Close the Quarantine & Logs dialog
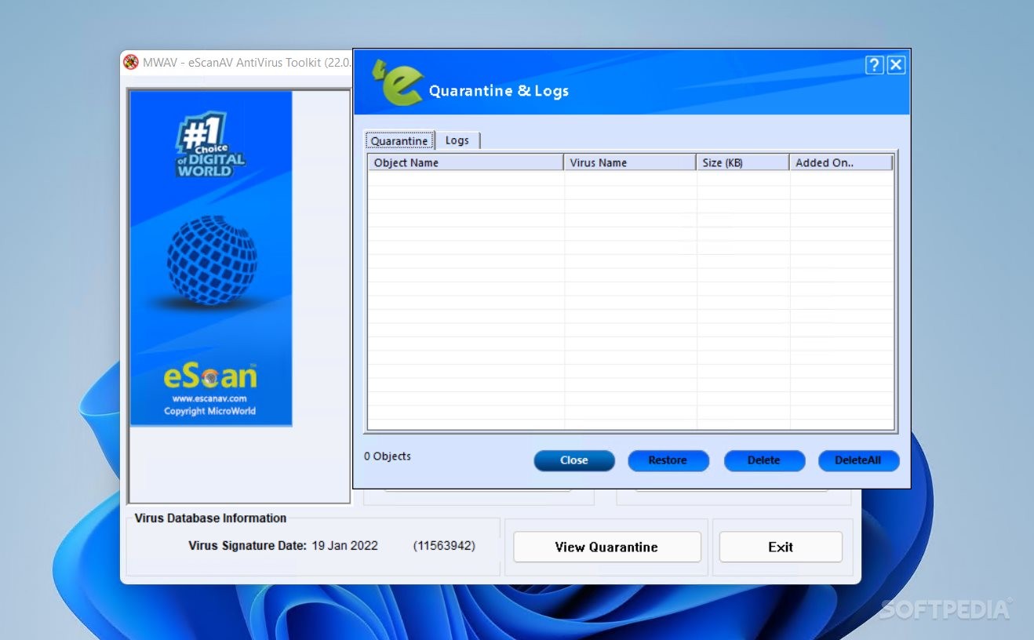The width and height of the screenshot is (1034, 640). tap(896, 65)
